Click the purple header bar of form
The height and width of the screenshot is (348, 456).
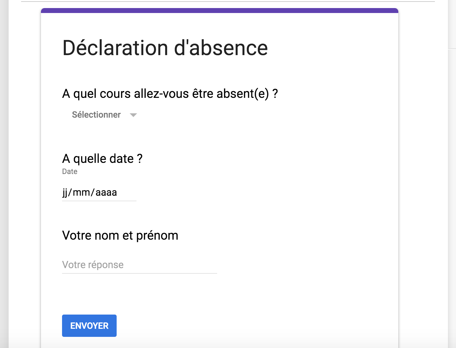[x=219, y=11]
